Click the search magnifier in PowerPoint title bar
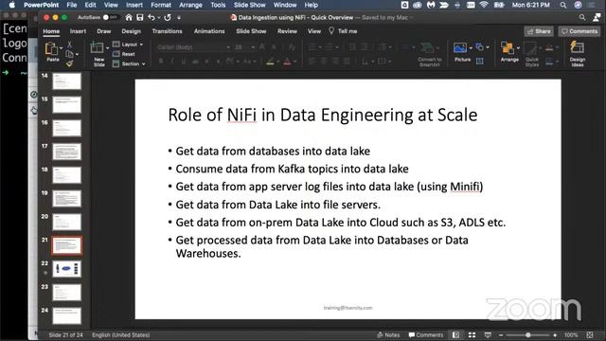Screen dimensions: 606x341 tap(582, 17)
